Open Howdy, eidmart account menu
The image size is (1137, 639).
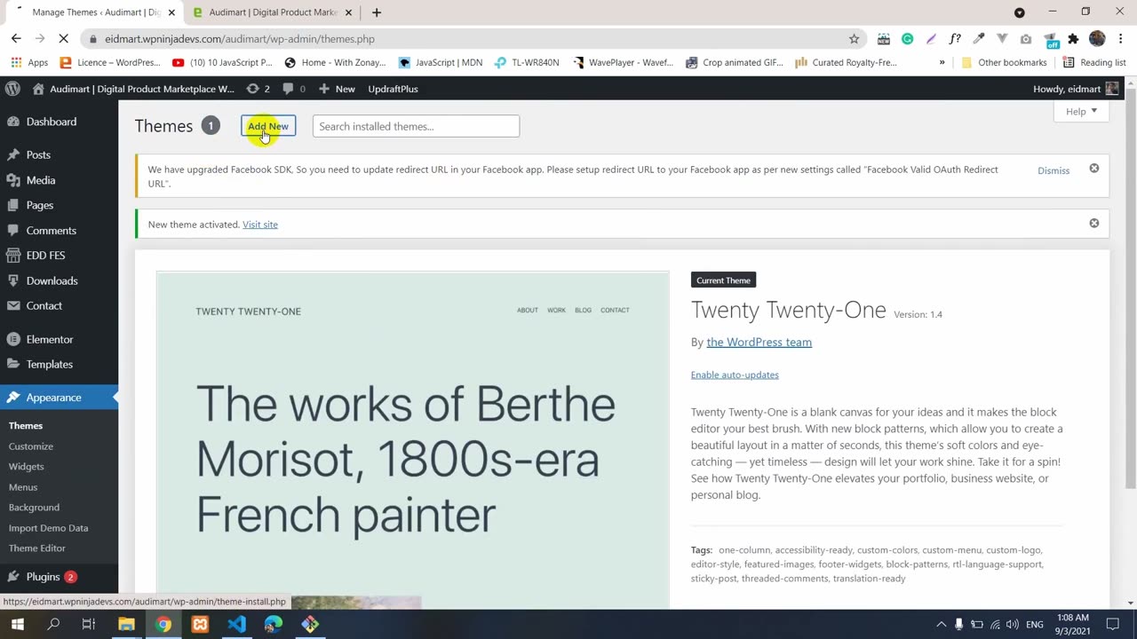tap(1076, 89)
